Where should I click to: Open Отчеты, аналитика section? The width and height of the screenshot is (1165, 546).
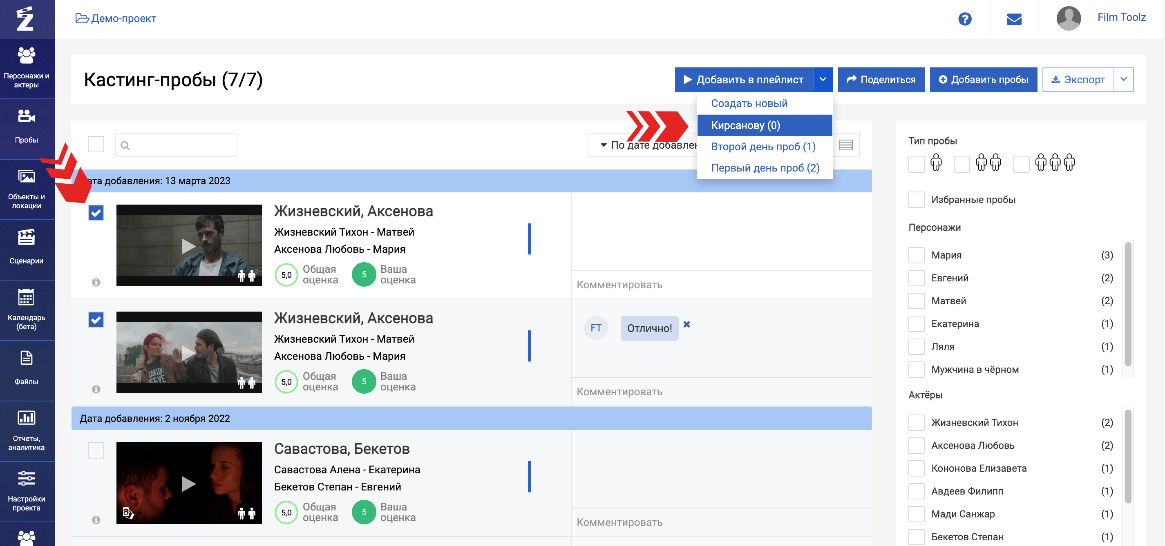(x=26, y=430)
